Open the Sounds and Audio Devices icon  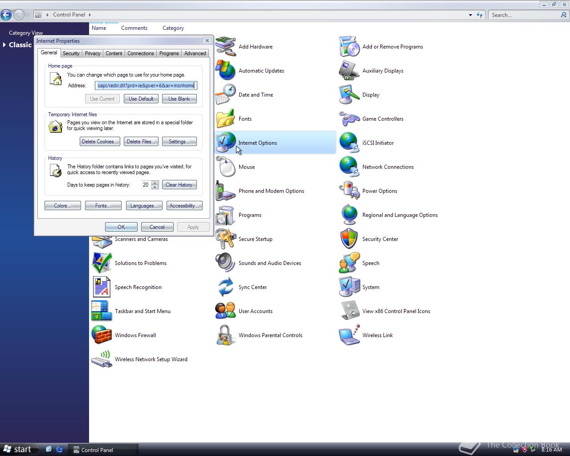tap(225, 263)
